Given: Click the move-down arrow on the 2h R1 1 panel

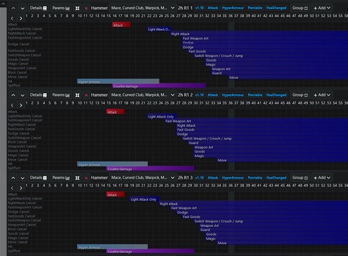Looking at the screenshot, I should pos(22,9).
